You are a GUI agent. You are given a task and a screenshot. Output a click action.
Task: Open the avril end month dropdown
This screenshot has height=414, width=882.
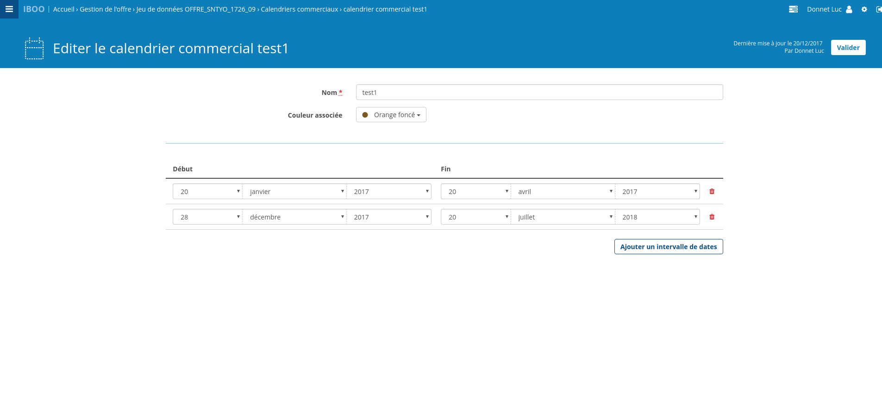click(x=563, y=192)
